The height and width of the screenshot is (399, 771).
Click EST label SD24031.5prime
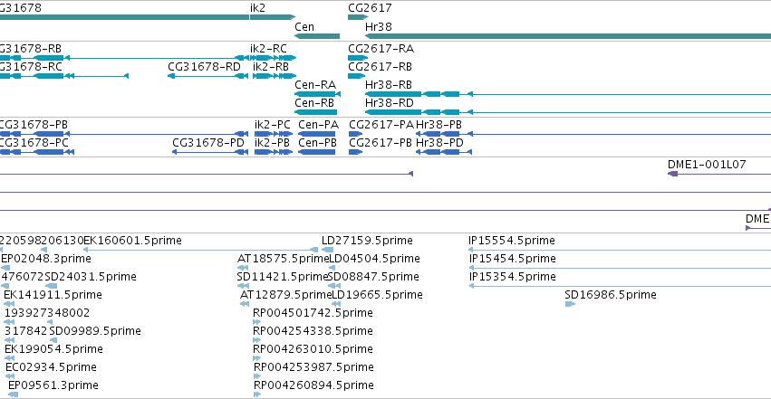(x=91, y=277)
